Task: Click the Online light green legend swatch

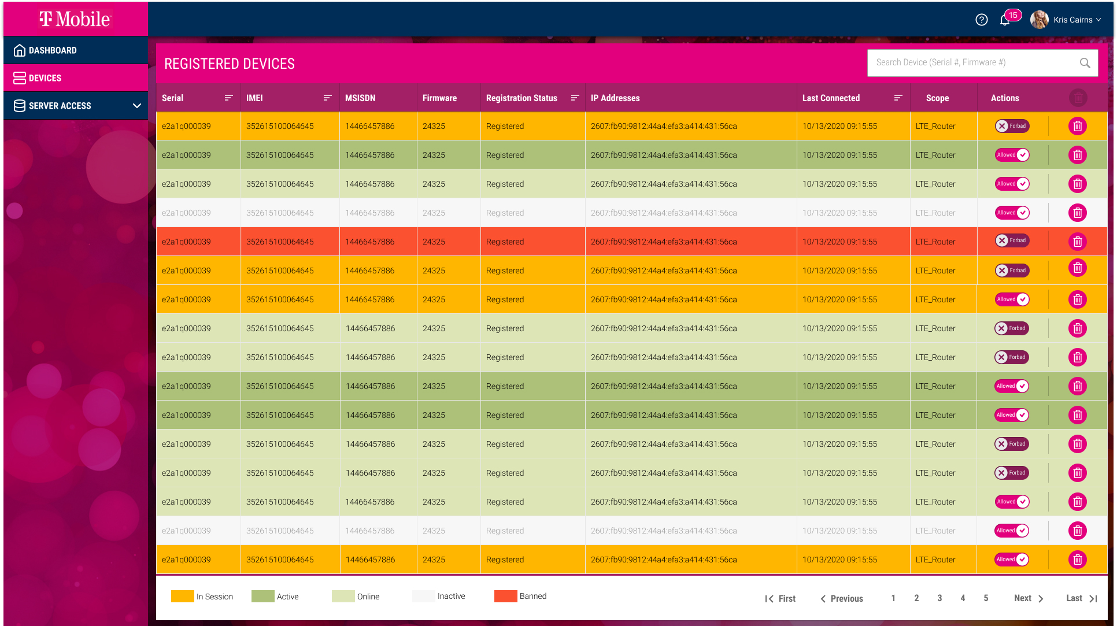Action: click(x=343, y=597)
